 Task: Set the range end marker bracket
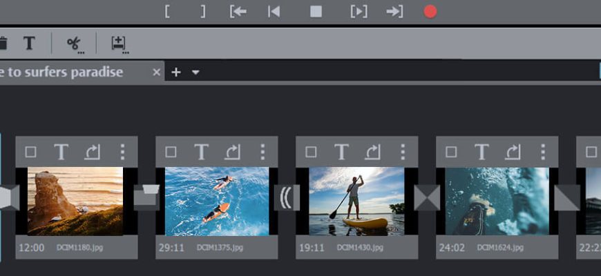203,12
